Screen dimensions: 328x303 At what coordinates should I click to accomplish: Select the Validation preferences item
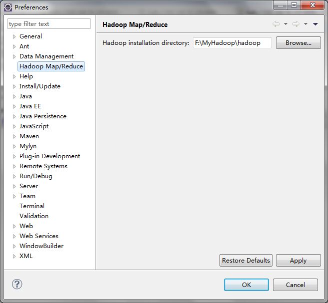34,216
